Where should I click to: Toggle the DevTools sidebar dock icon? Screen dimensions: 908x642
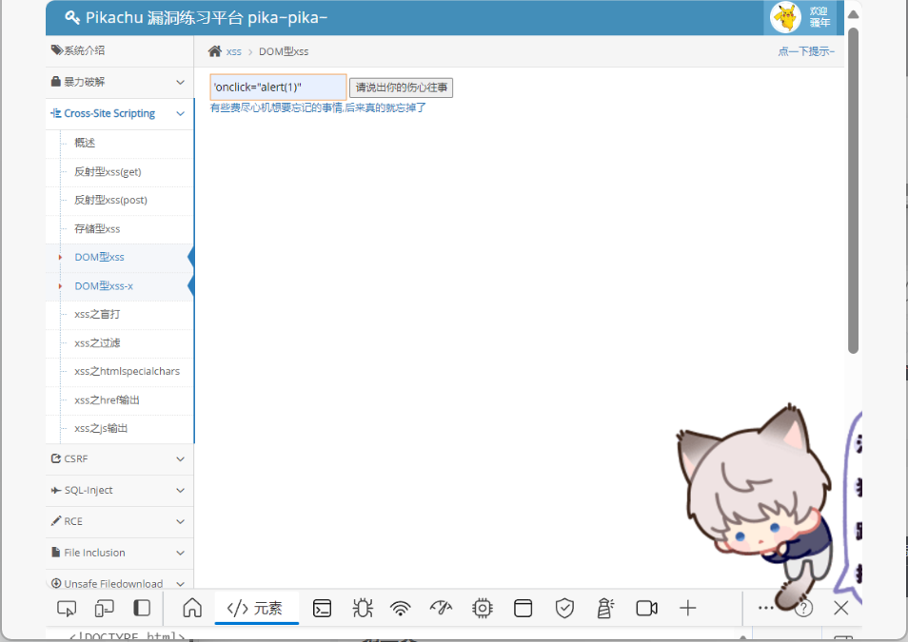tap(142, 608)
